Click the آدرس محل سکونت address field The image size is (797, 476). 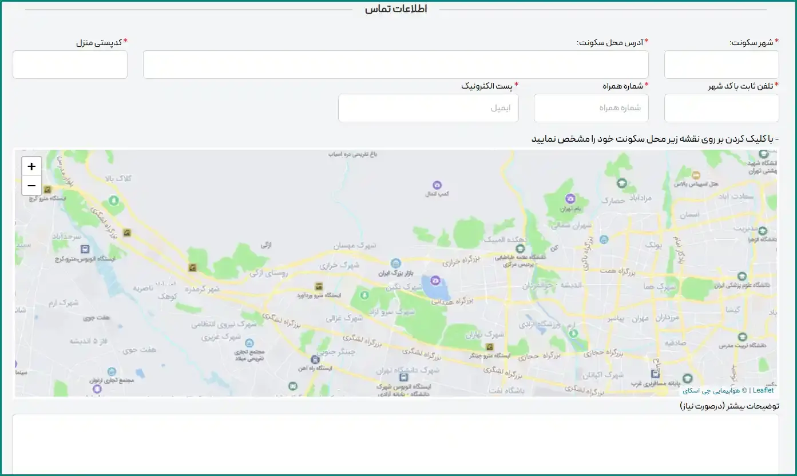click(x=396, y=65)
